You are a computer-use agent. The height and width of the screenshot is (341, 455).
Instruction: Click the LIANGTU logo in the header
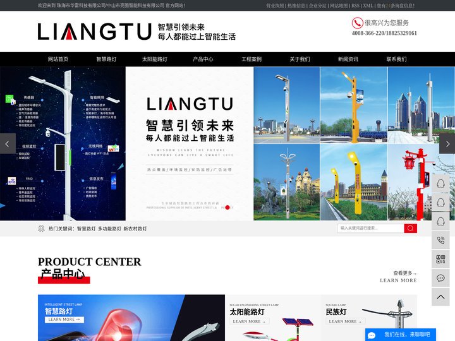(x=94, y=32)
